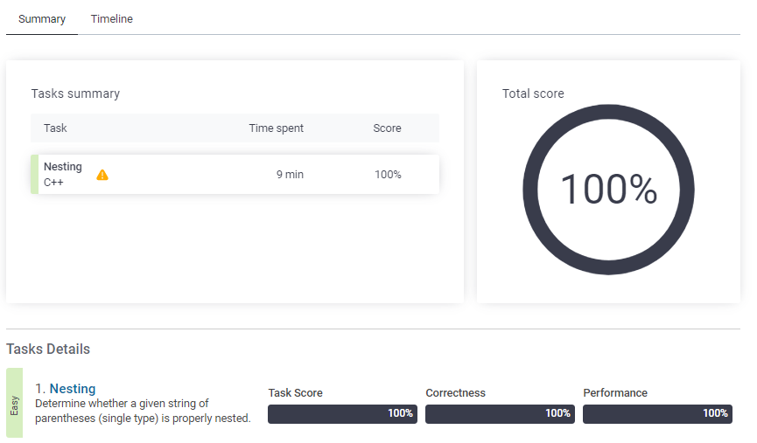Click the C++ language label
This screenshot has width=757, height=443.
click(53, 183)
